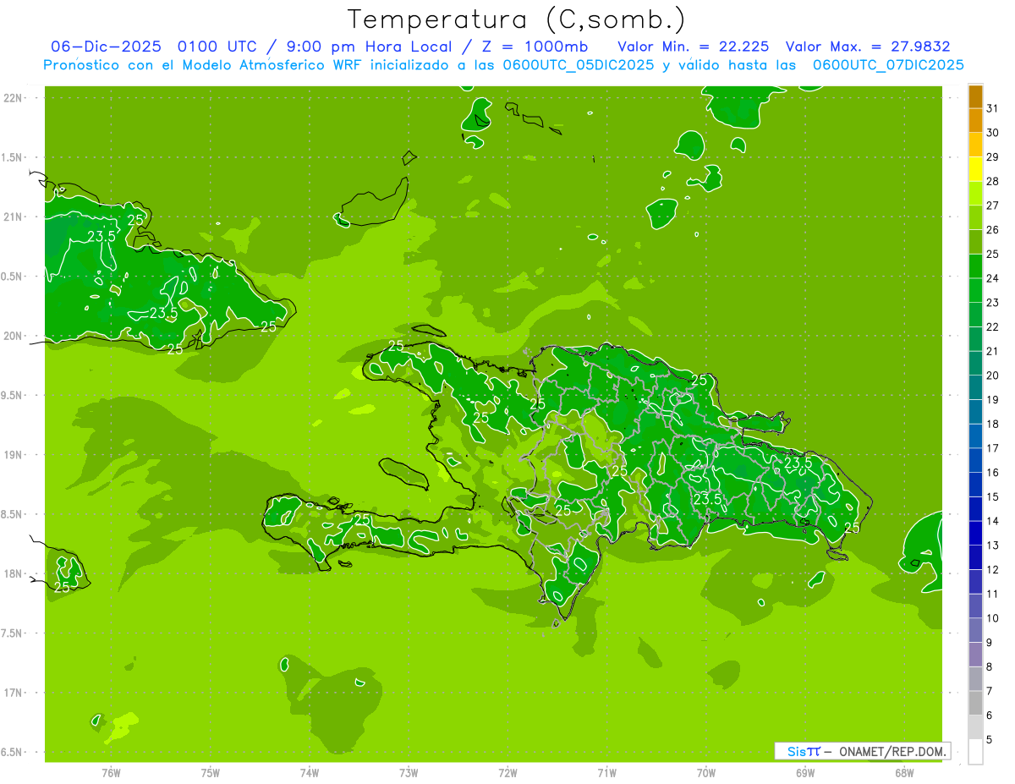Click the yellow legend swatch between 28 and 29
Screen dimensions: 1015x784
click(976, 169)
